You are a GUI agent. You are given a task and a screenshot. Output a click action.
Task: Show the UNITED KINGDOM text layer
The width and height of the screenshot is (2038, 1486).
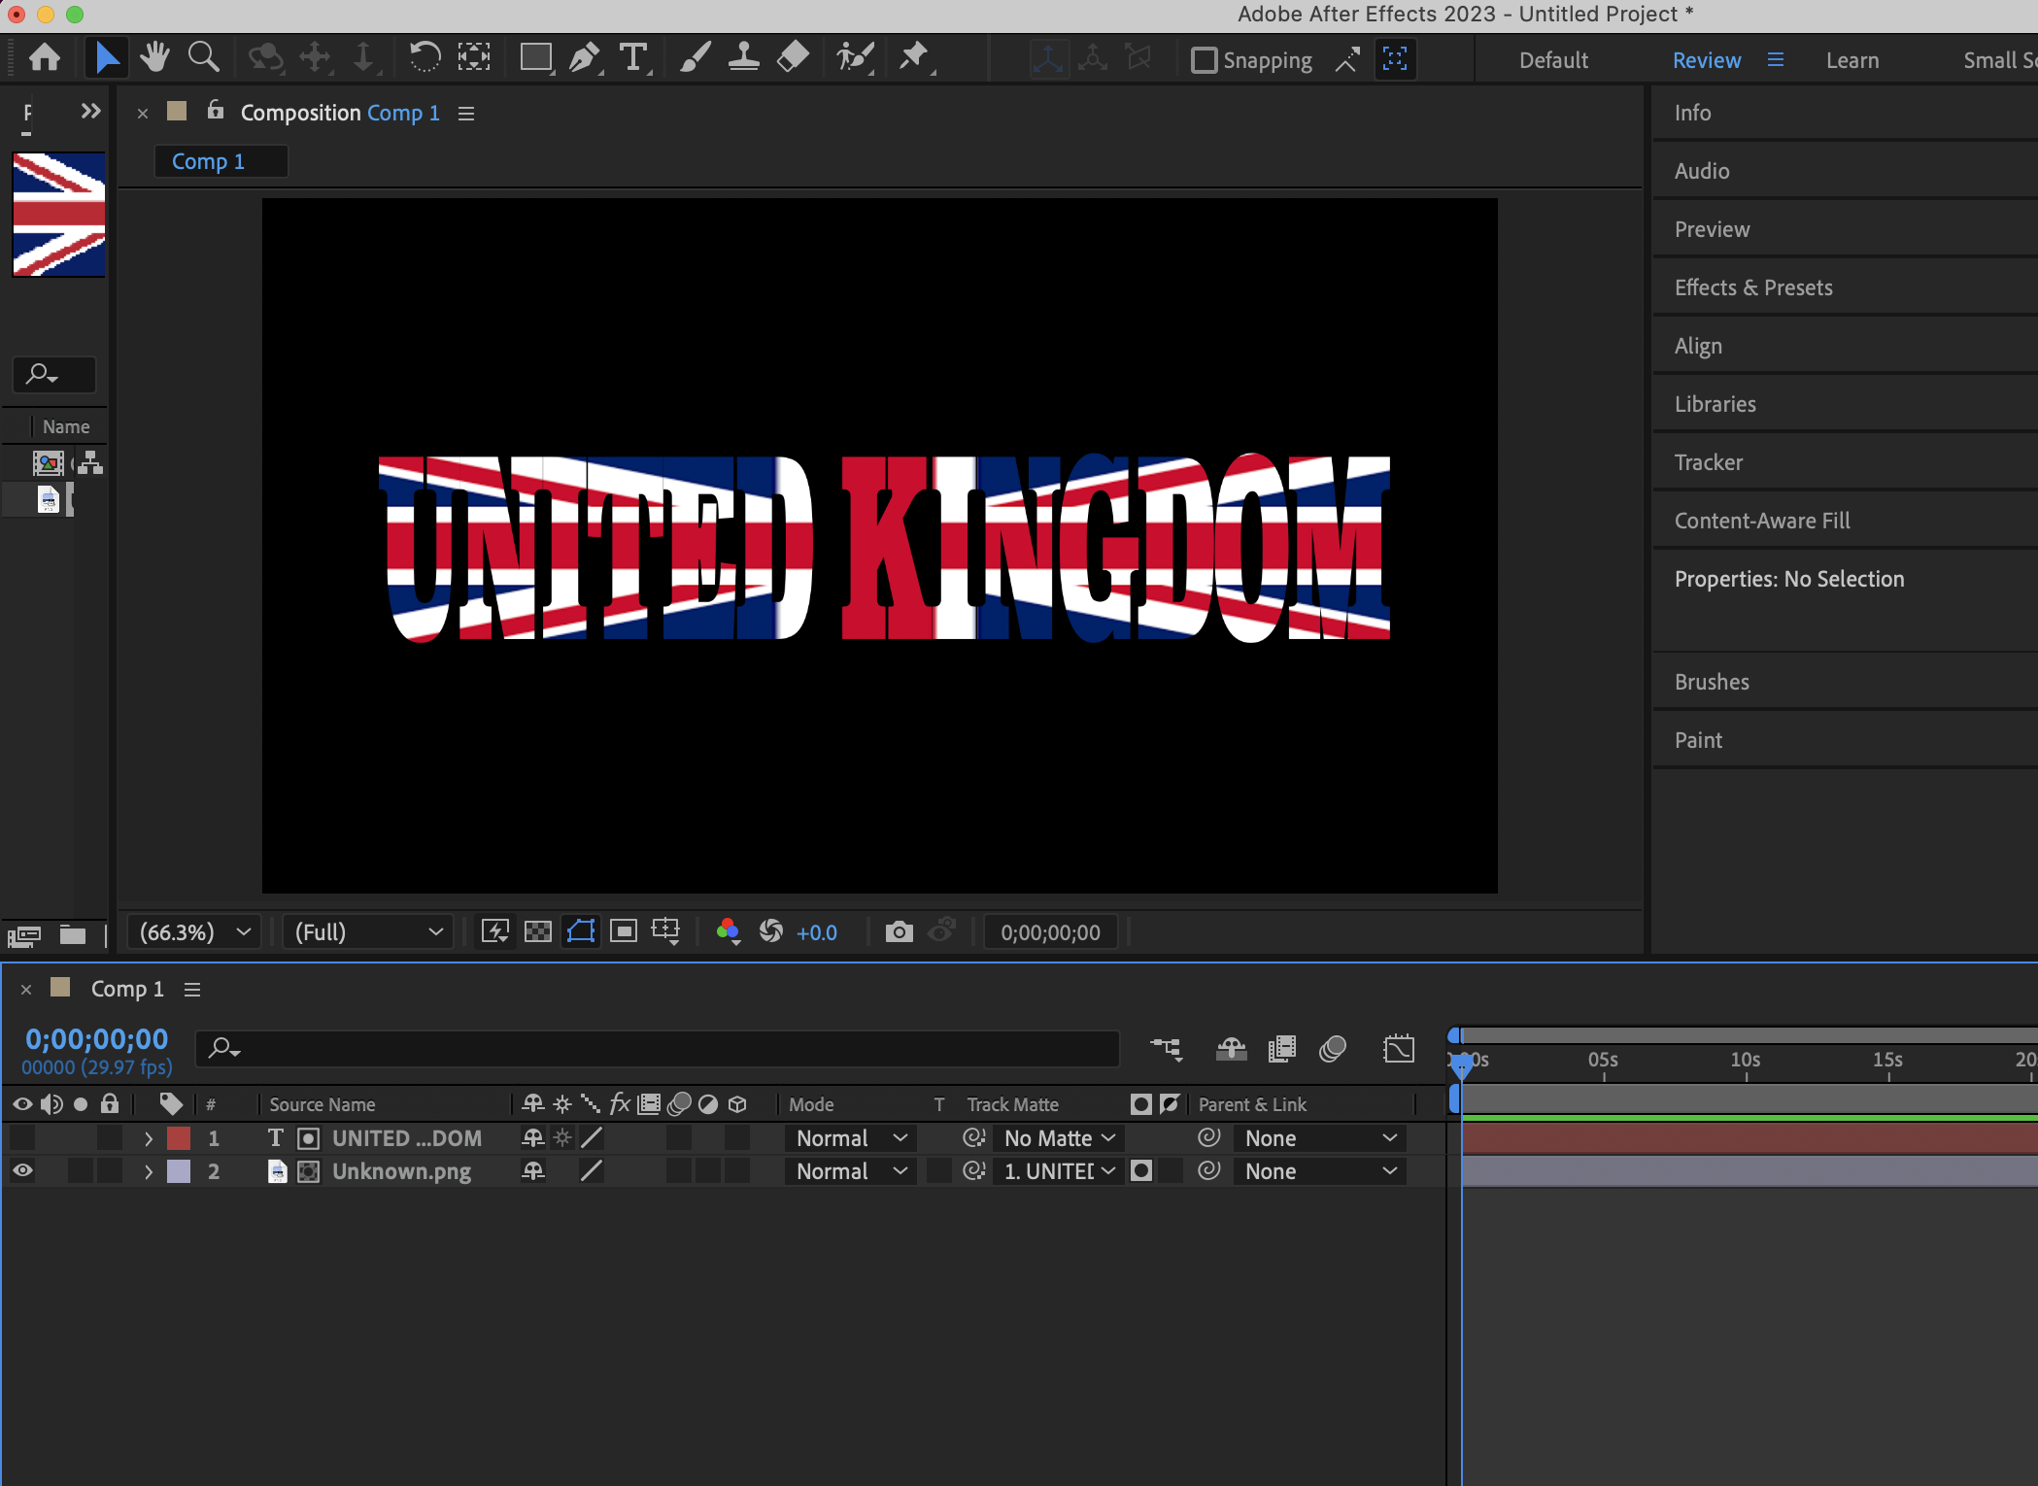(22, 1138)
